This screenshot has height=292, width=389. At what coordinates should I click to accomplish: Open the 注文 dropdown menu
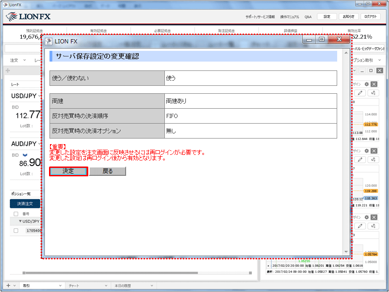tap(18, 60)
